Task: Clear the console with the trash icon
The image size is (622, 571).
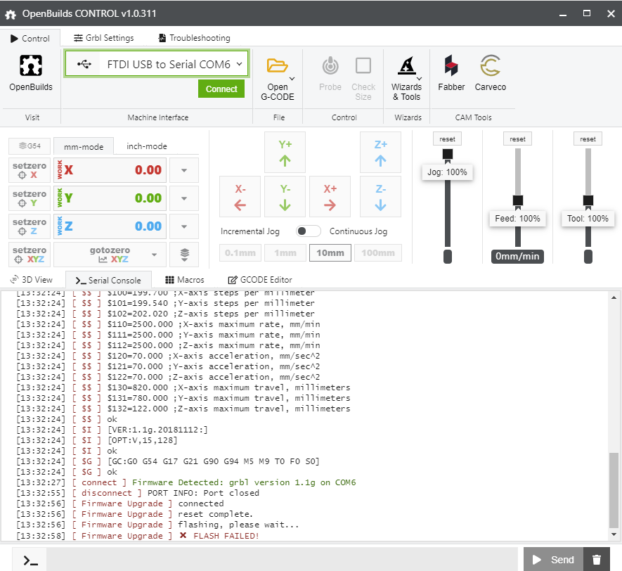Action: 596,560
